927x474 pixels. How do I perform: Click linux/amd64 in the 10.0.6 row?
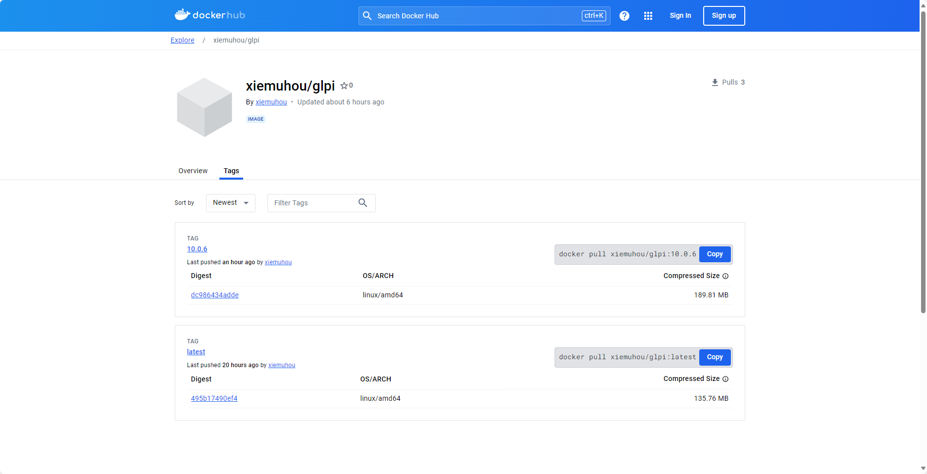[x=383, y=295]
